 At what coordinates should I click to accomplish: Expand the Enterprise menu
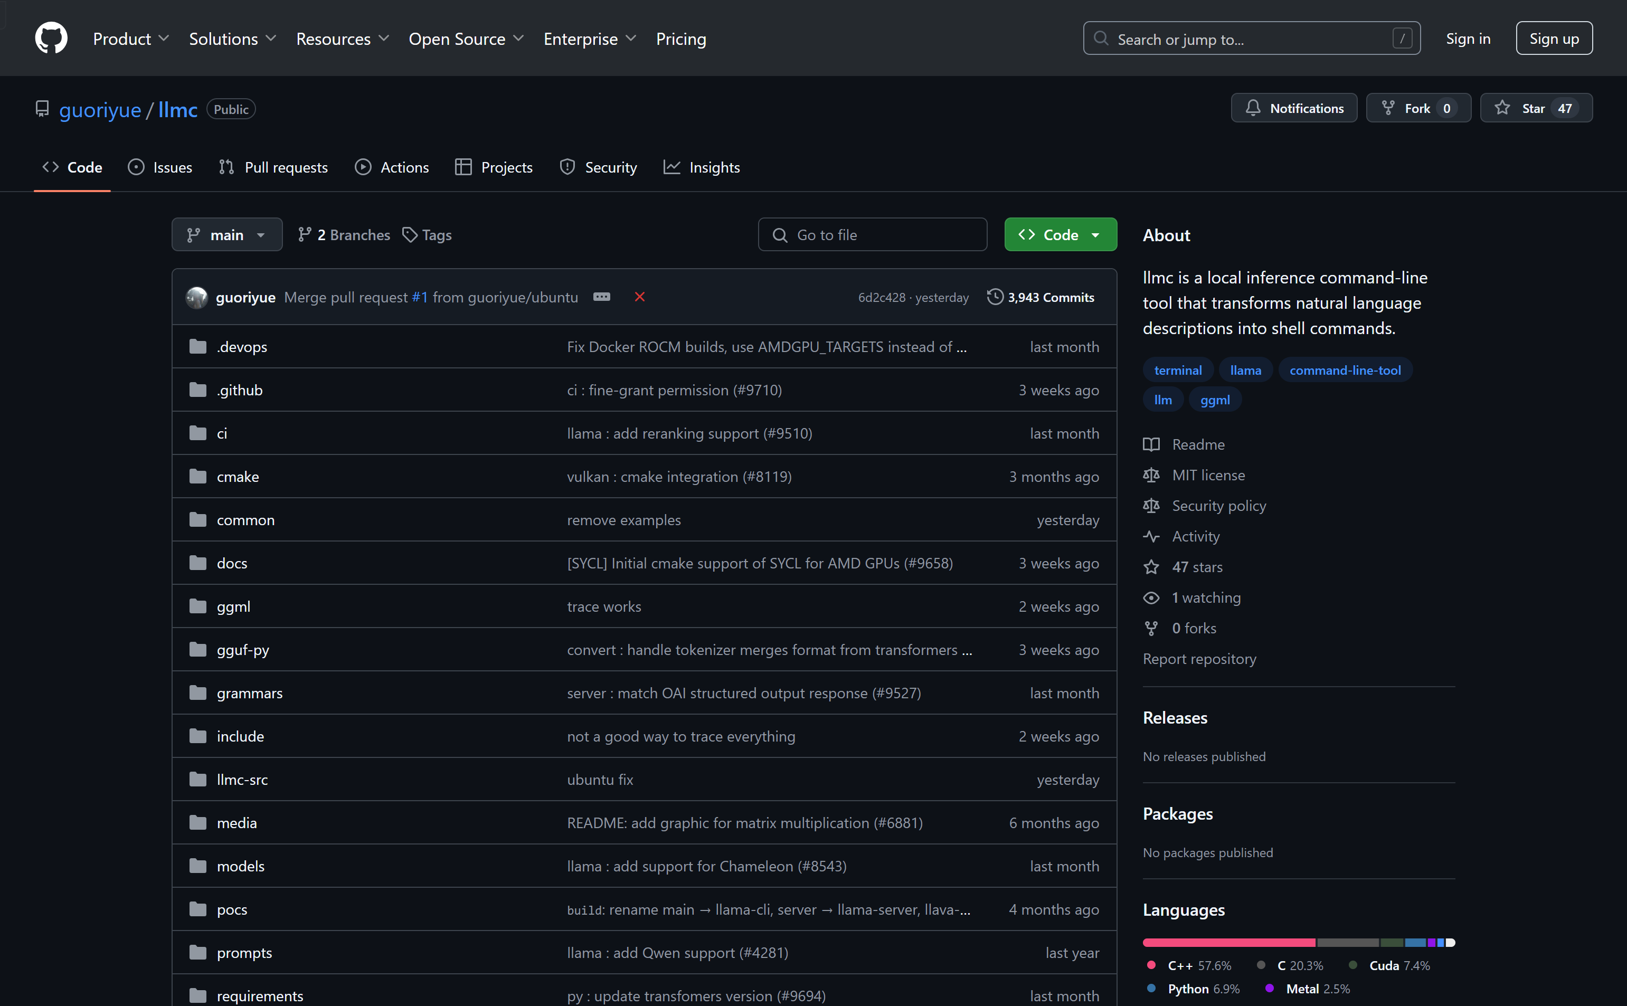click(x=590, y=39)
